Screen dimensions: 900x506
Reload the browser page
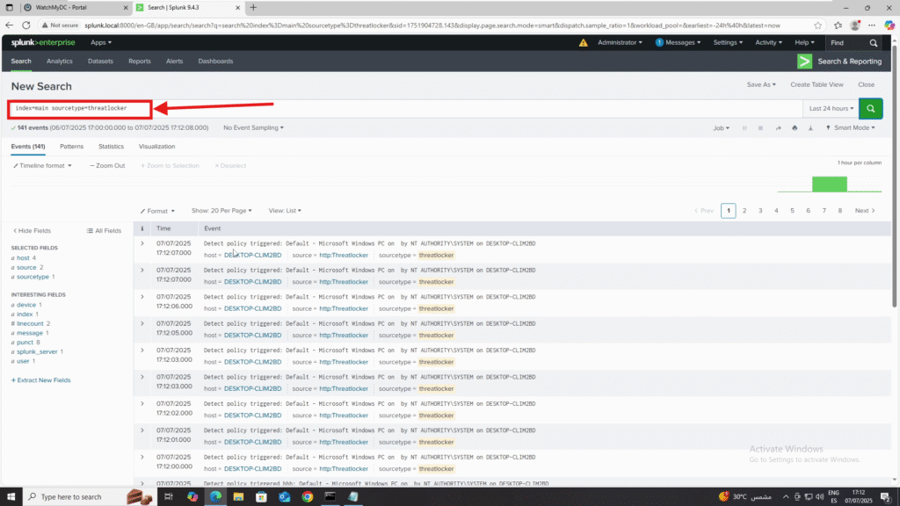click(x=26, y=25)
